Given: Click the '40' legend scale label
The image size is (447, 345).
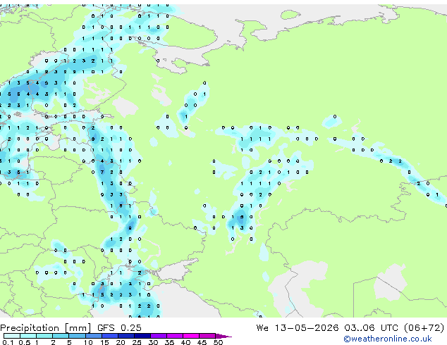Looking at the screenshot, I should [185, 342].
